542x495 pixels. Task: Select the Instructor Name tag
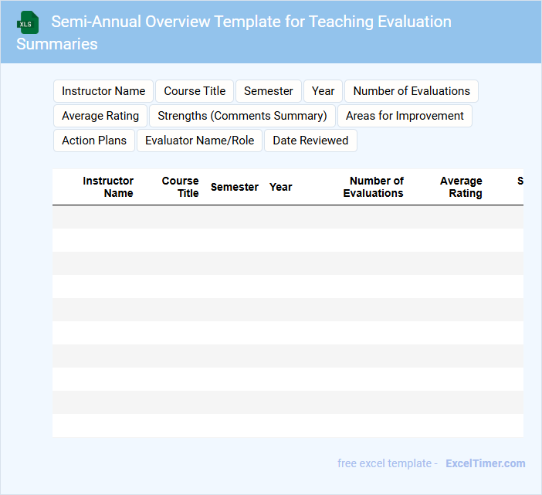coord(103,91)
